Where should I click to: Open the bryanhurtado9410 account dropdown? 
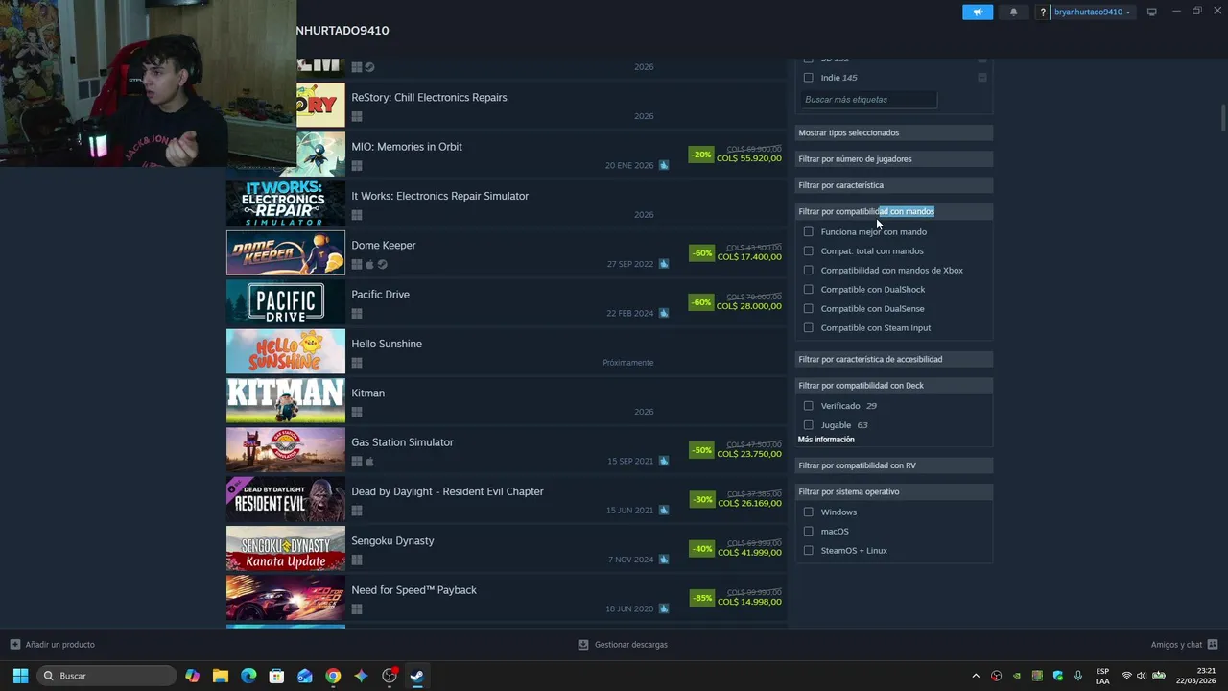[1093, 12]
